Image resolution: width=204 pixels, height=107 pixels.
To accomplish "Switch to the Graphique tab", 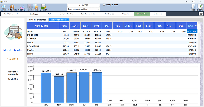I will click(34, 14).
